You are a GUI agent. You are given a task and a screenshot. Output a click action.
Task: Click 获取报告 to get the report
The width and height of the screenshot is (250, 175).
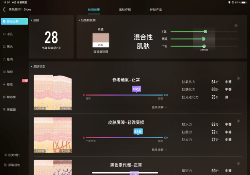(12, 165)
